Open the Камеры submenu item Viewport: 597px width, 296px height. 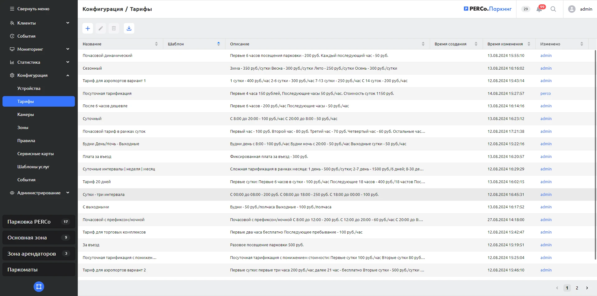click(x=25, y=114)
